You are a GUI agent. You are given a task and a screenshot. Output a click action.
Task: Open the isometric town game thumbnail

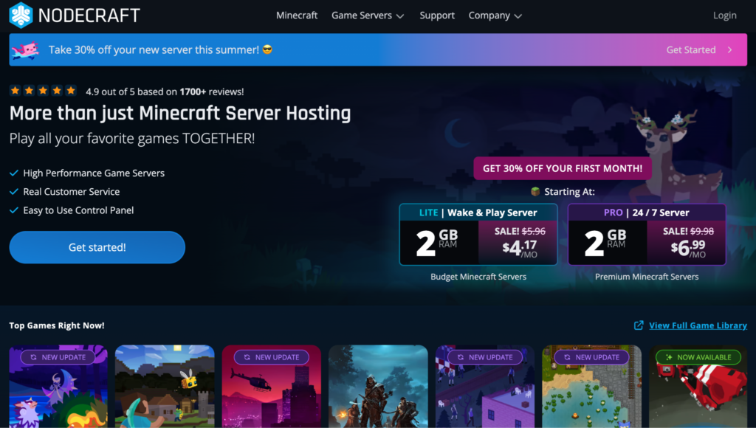(x=485, y=386)
